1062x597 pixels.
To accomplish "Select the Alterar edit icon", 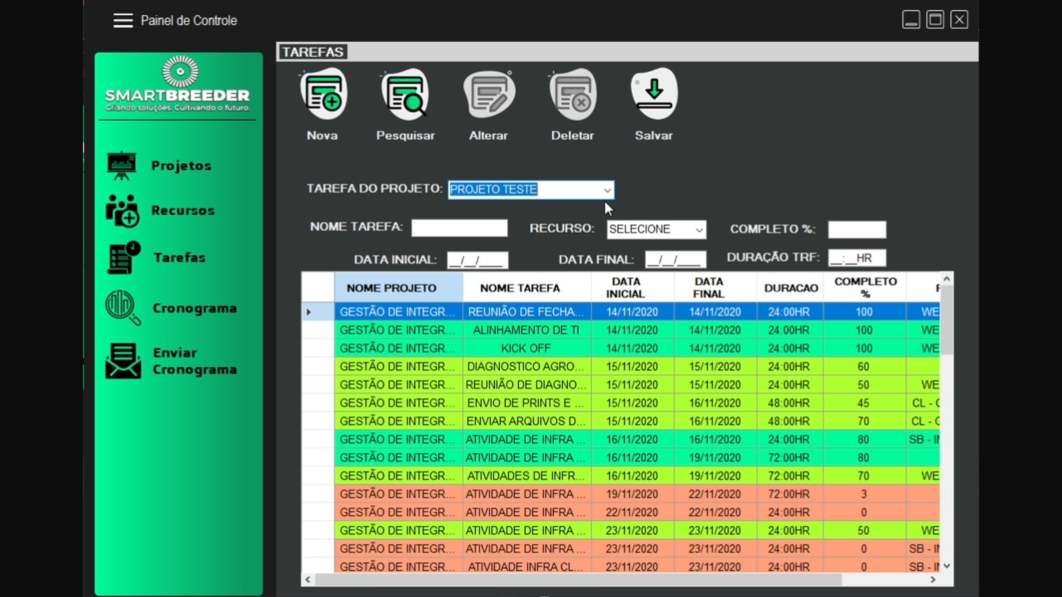I will click(489, 95).
